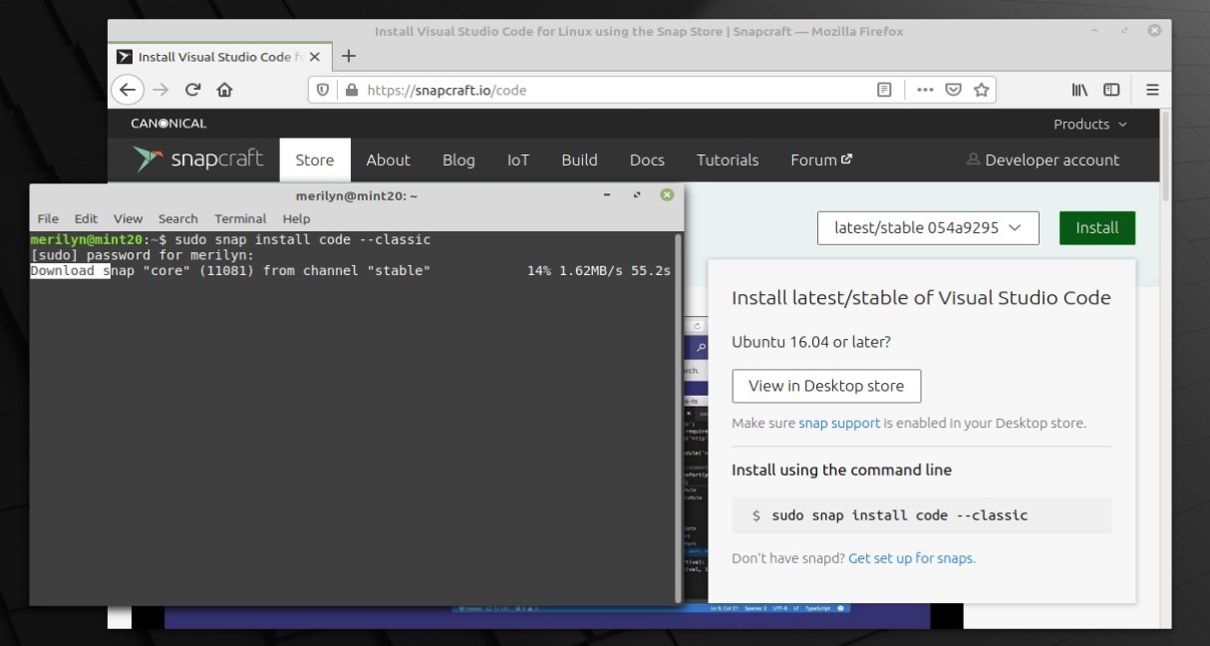View site padlock security info
This screenshot has width=1210, height=646.
pyautogui.click(x=350, y=90)
